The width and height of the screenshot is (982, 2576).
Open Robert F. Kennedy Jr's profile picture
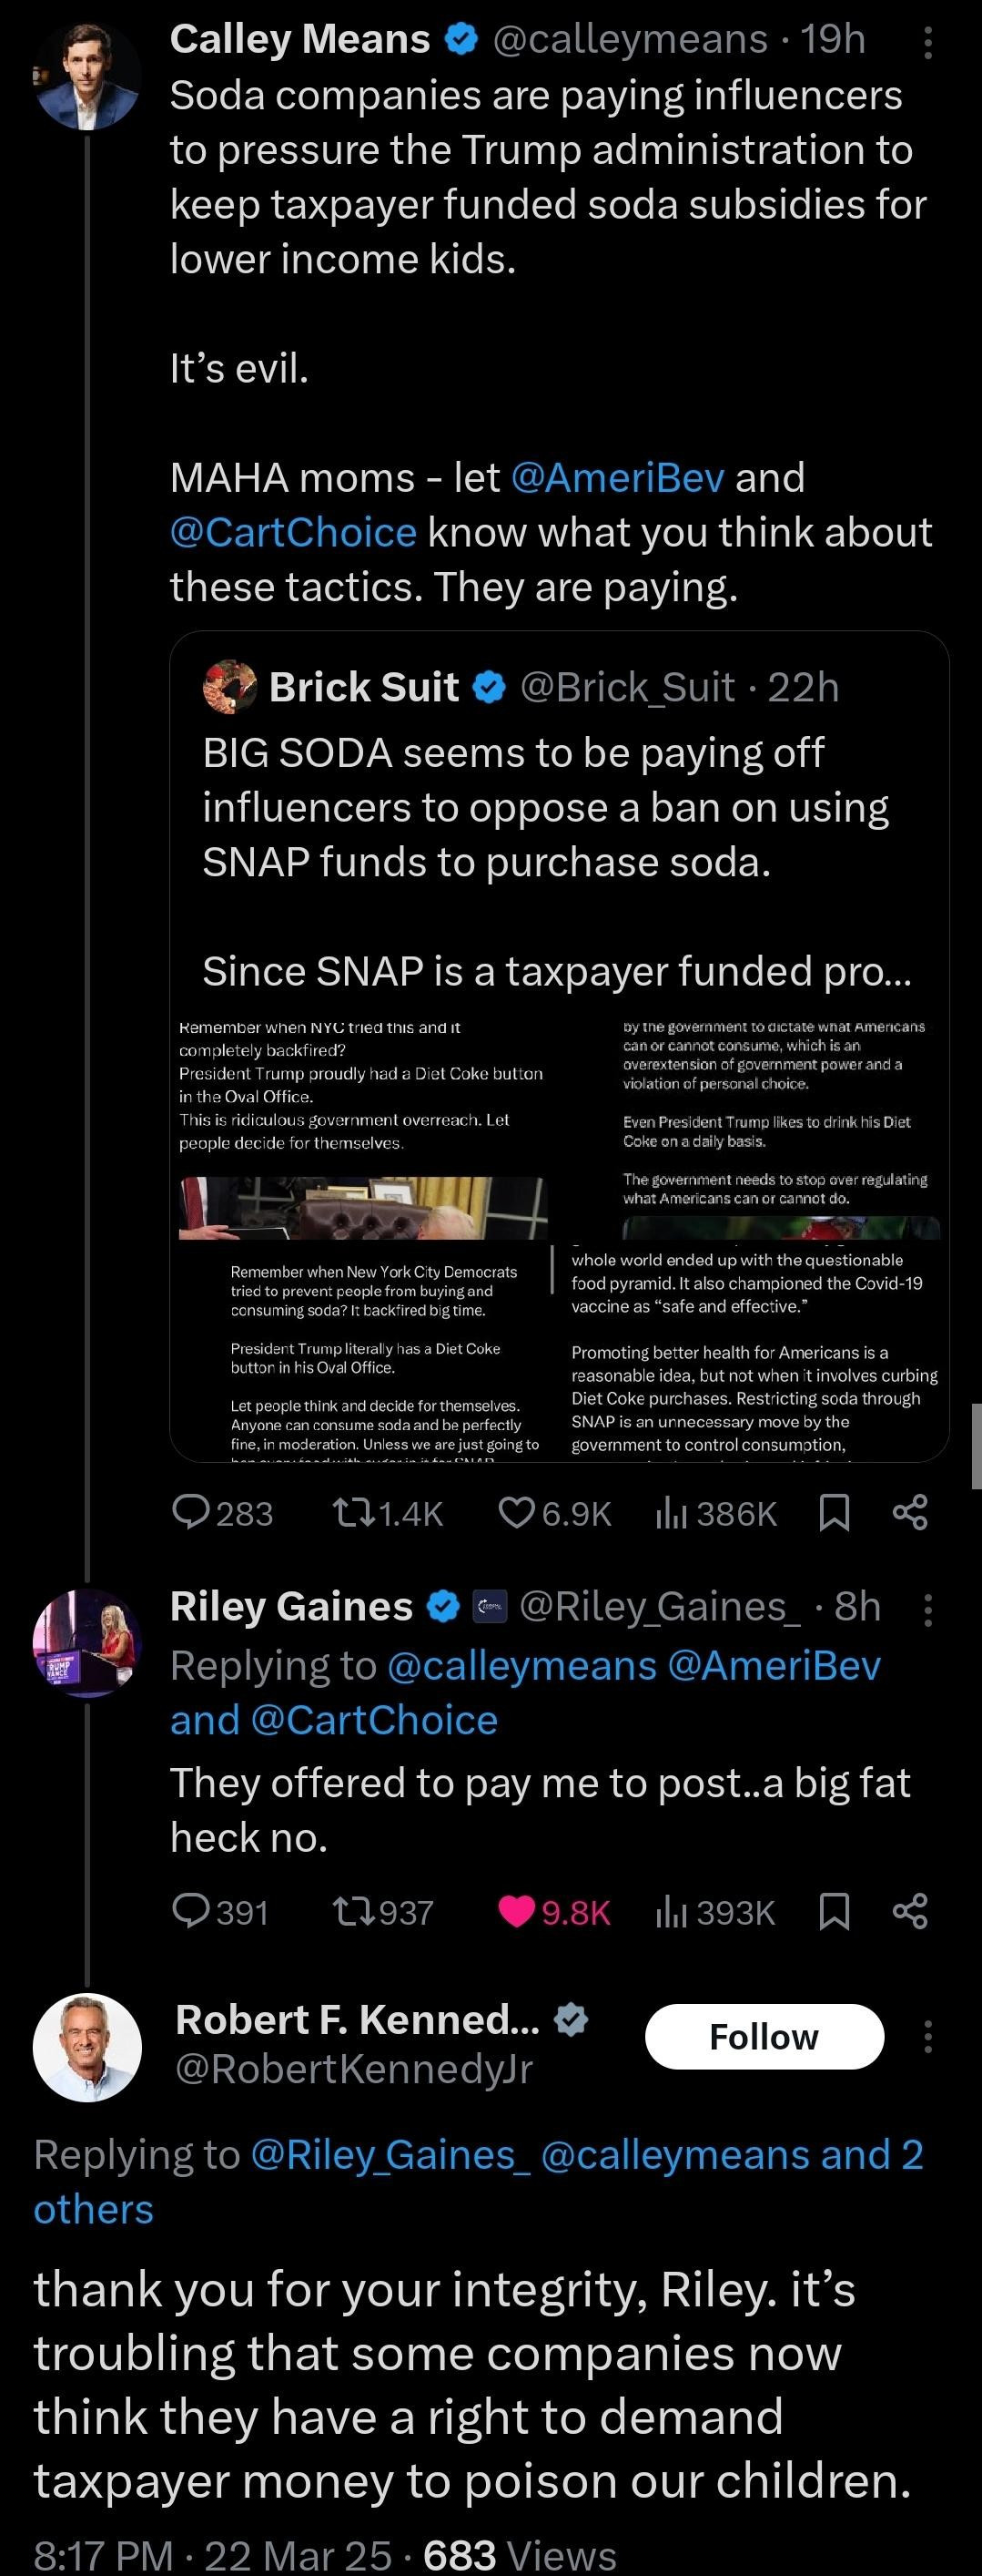(x=88, y=2046)
